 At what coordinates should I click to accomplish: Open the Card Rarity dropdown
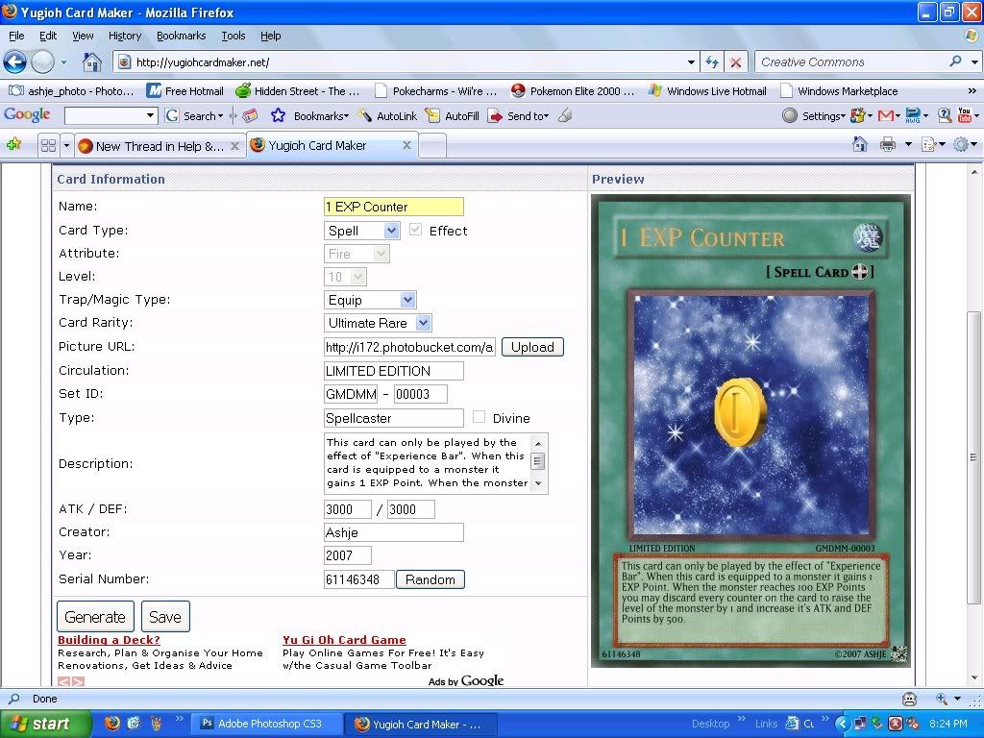point(379,323)
